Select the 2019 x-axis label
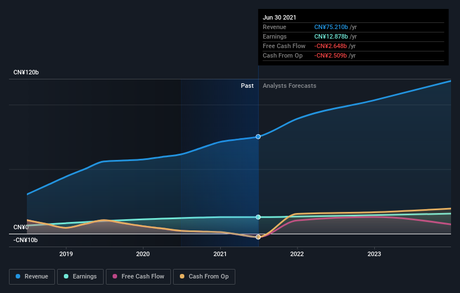 click(66, 254)
